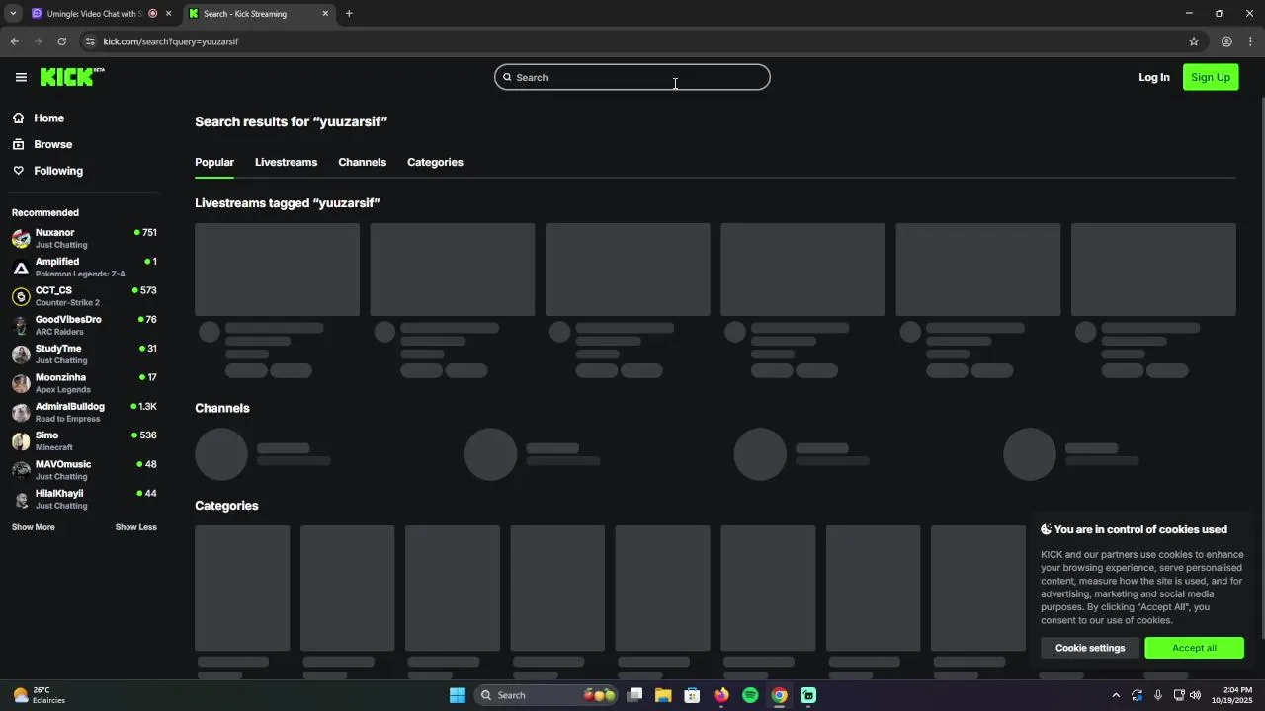Click 'Minecraft' under Simo

[54, 447]
